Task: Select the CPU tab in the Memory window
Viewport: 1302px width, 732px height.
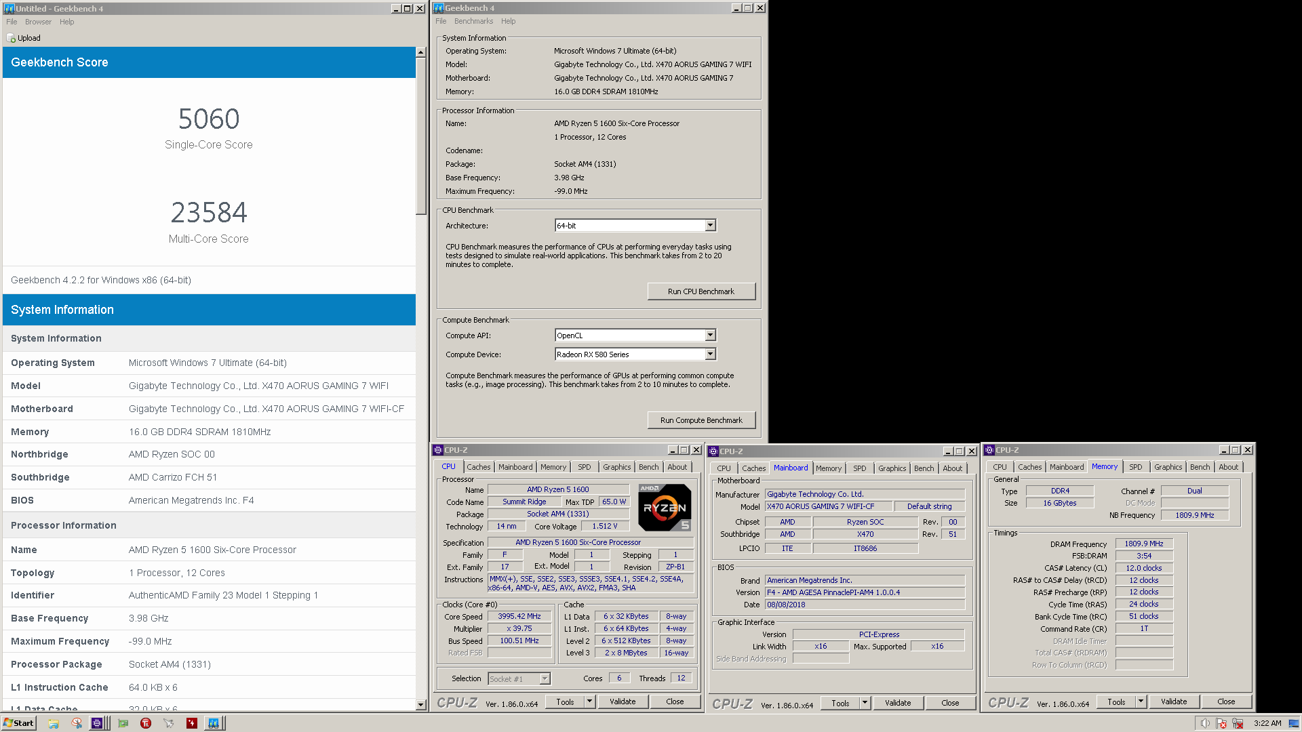Action: click(1000, 467)
